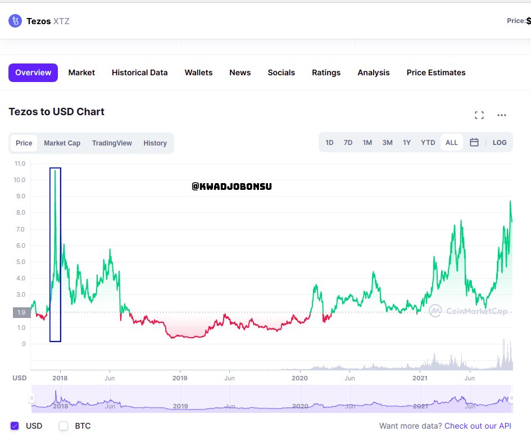531x441 pixels.
Task: Go to the Wallets tab
Action: [198, 73]
